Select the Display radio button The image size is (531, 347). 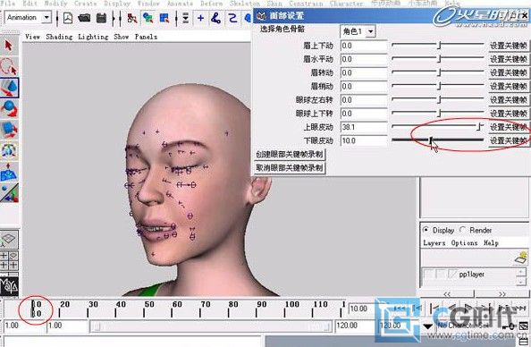click(426, 230)
